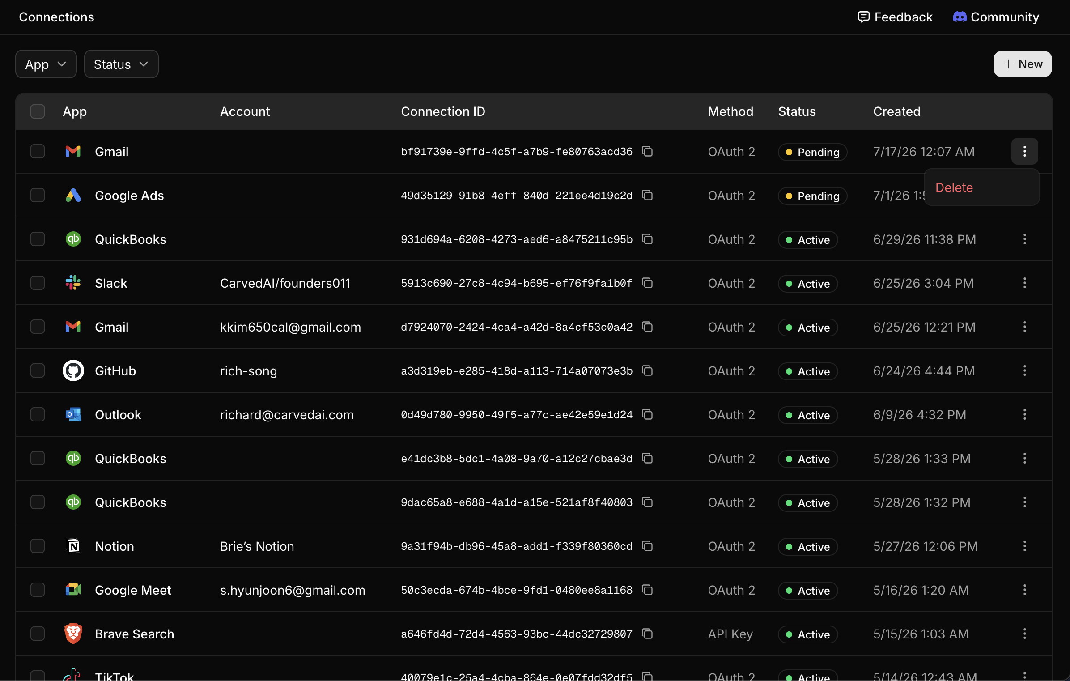
Task: Click the Status column header
Action: [x=797, y=111]
